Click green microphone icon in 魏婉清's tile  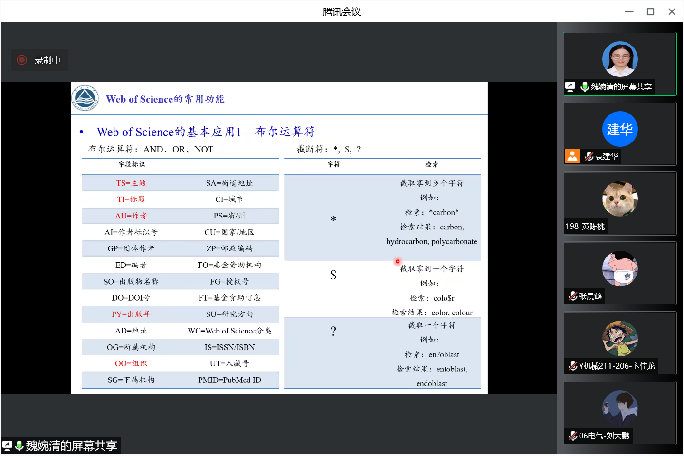tap(585, 86)
